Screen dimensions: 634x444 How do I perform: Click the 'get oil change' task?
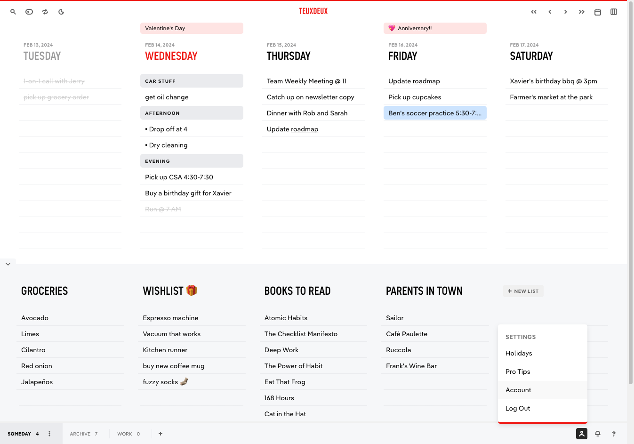tap(192, 97)
